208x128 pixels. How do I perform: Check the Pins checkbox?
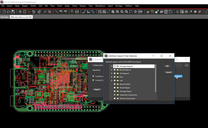[115, 77]
